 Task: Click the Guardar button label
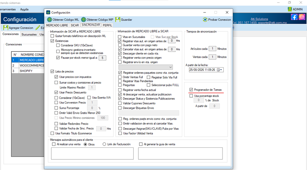[x=127, y=20]
